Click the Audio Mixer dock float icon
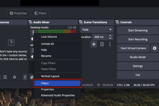 click(x=30, y=22)
